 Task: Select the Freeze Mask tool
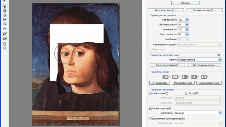[x=5, y=34]
